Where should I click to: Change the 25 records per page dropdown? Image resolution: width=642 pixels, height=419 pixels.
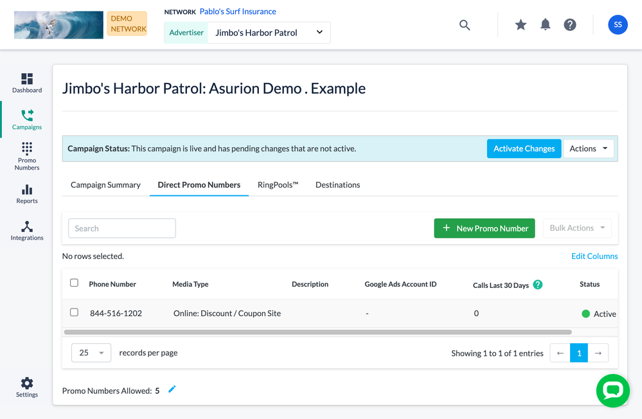[91, 353]
